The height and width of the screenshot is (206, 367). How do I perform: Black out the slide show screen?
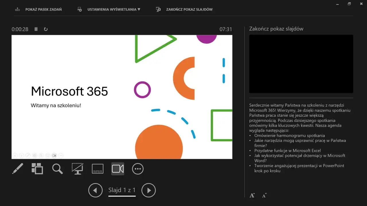point(77,169)
